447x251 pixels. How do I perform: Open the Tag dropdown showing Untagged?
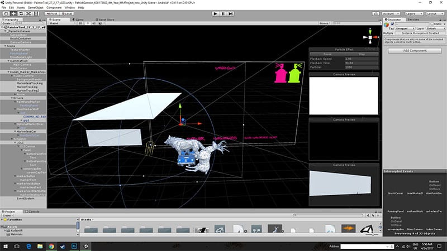405,29
